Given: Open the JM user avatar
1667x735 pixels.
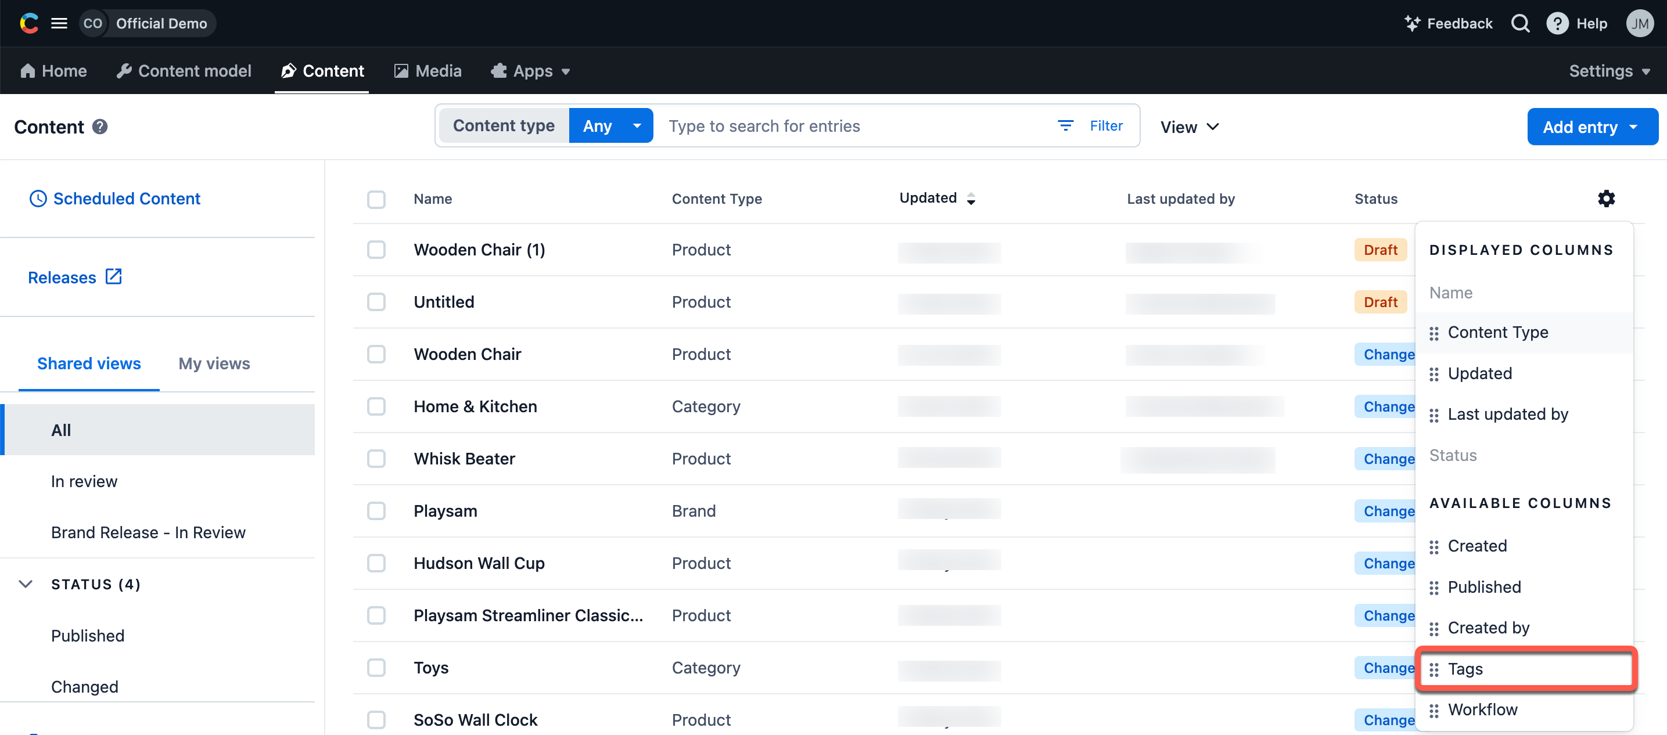Looking at the screenshot, I should pos(1639,23).
